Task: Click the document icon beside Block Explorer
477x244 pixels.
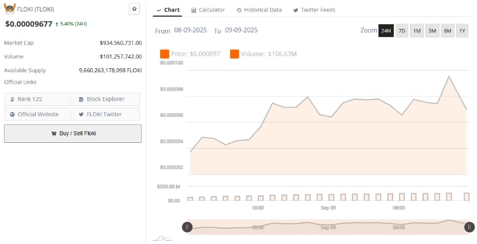Action: tap(81, 99)
